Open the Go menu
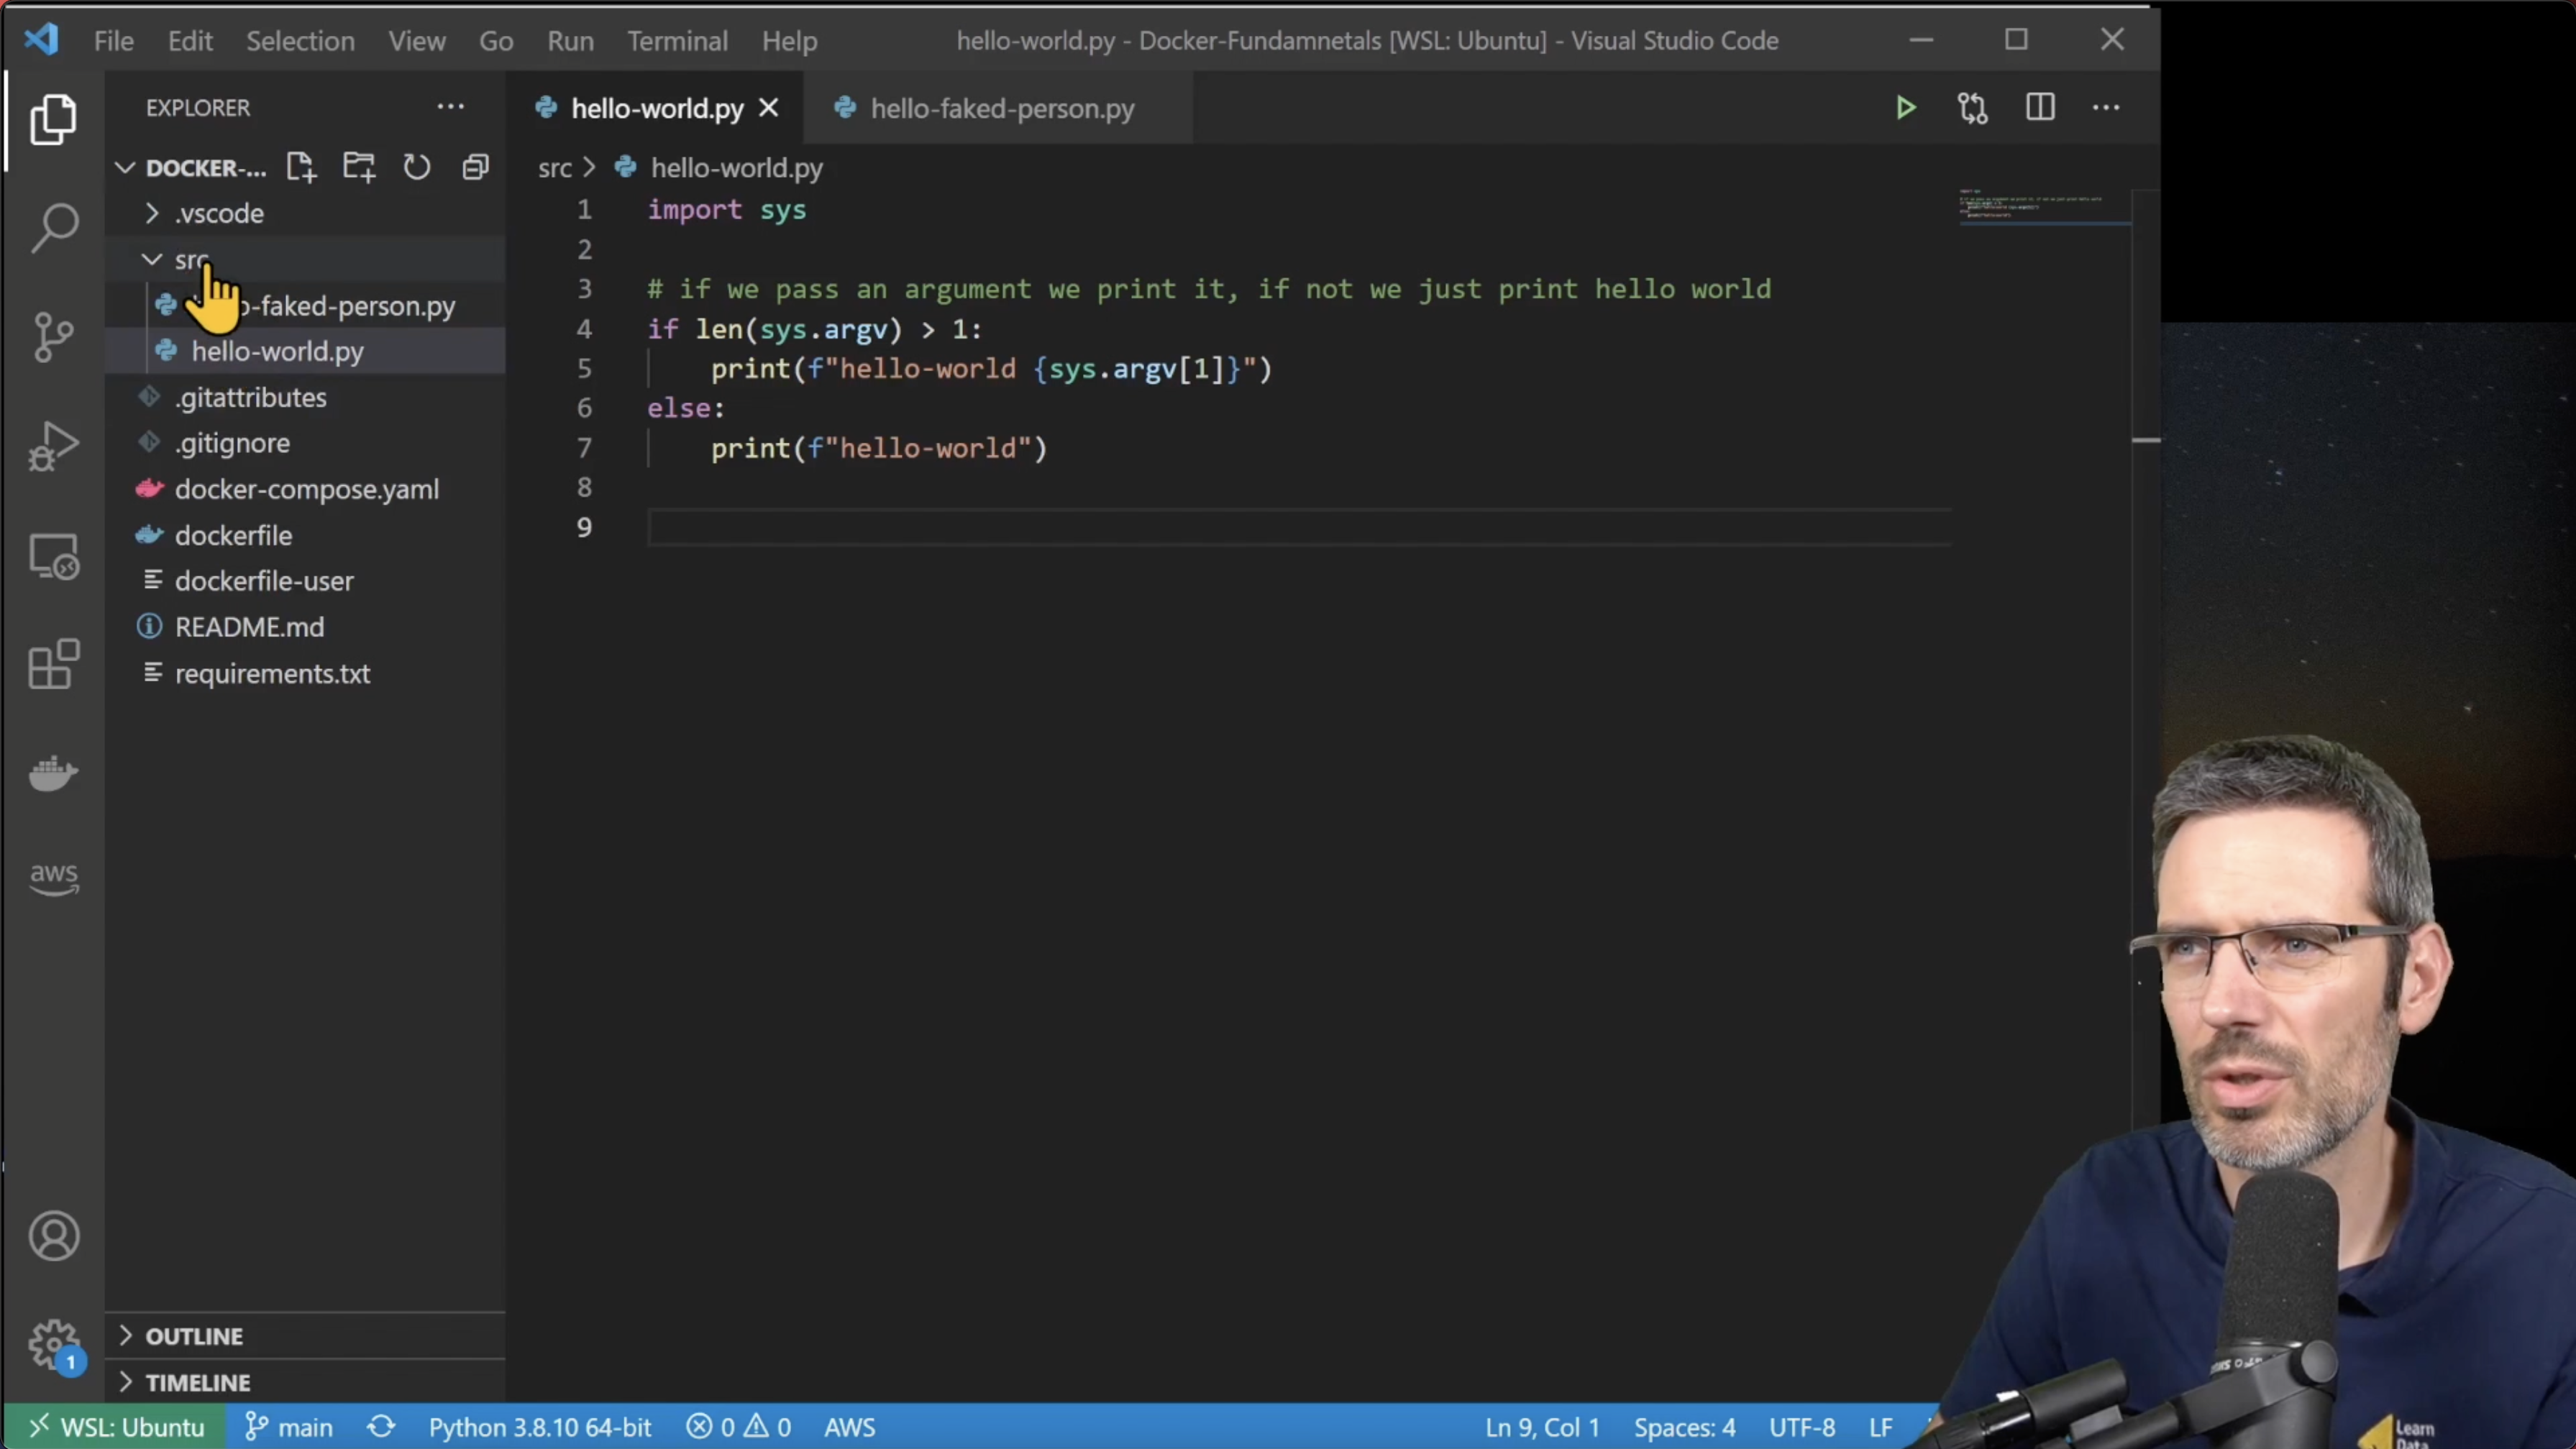 click(496, 41)
